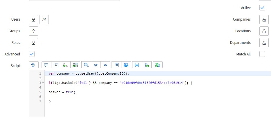Image resolution: width=271 pixels, height=119 pixels.
Task: Click the Match All label
Action: (x=243, y=54)
